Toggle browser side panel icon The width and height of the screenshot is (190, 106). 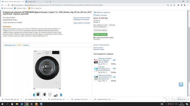click(181, 5)
